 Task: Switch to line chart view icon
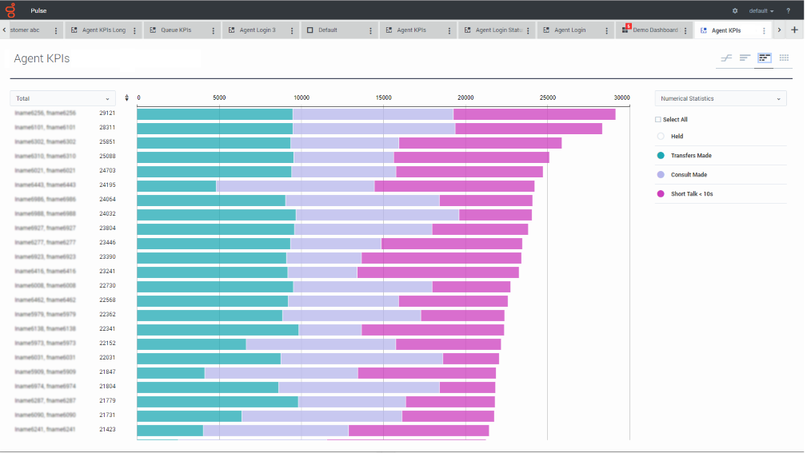click(x=725, y=58)
